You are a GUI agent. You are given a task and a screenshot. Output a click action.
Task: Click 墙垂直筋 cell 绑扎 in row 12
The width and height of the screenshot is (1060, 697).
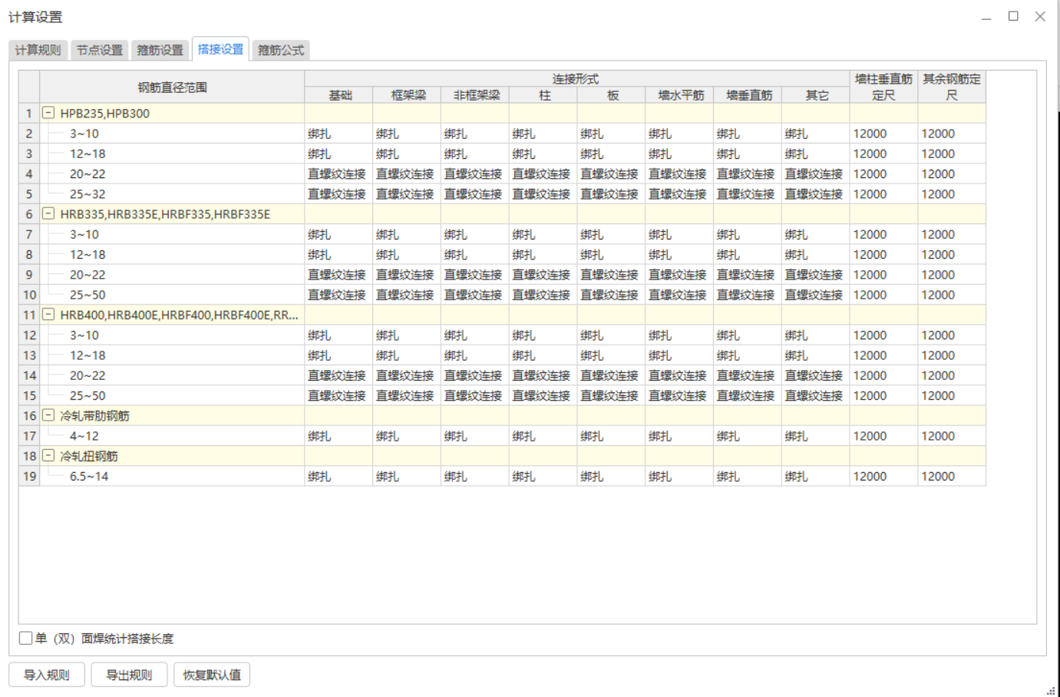748,335
